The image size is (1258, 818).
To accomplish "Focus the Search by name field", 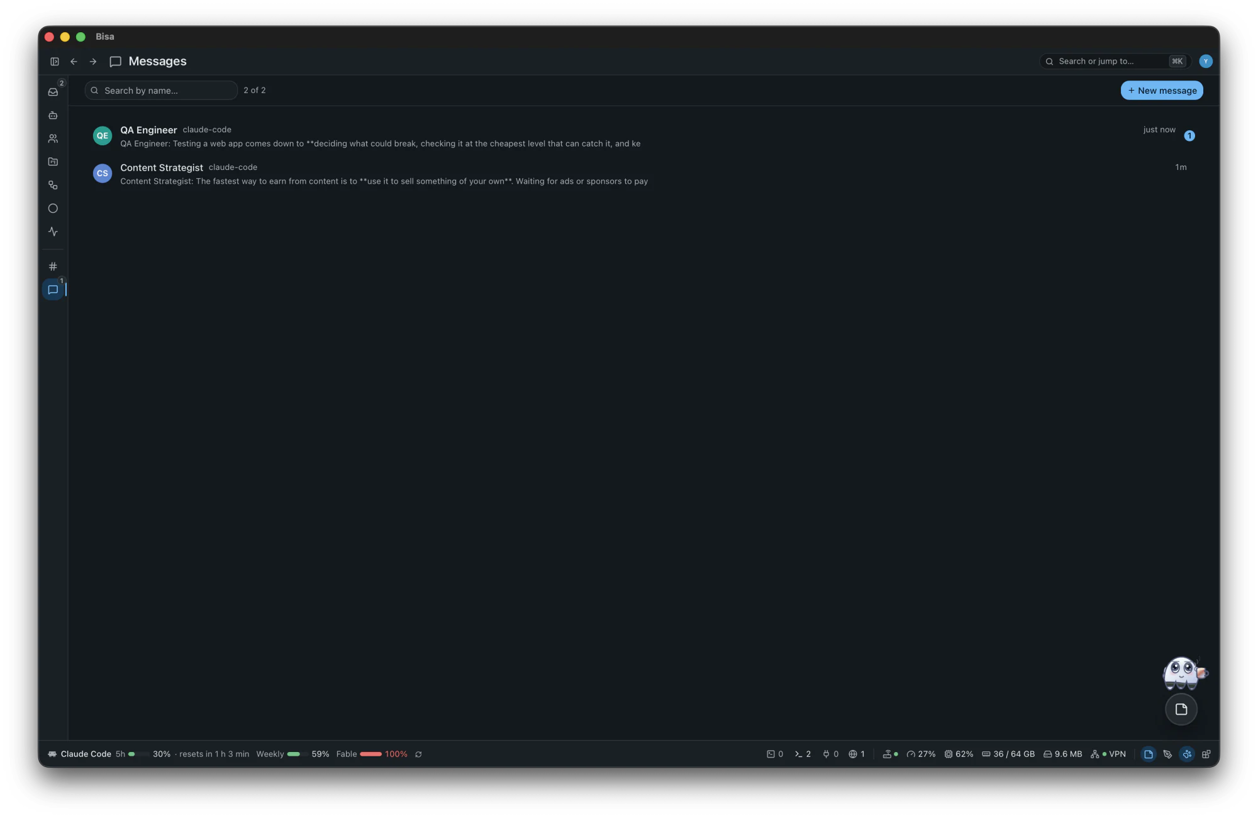I will 161,90.
